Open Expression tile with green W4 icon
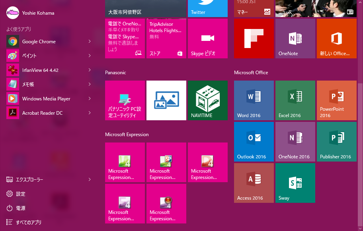The image size is (363, 231). click(125, 162)
